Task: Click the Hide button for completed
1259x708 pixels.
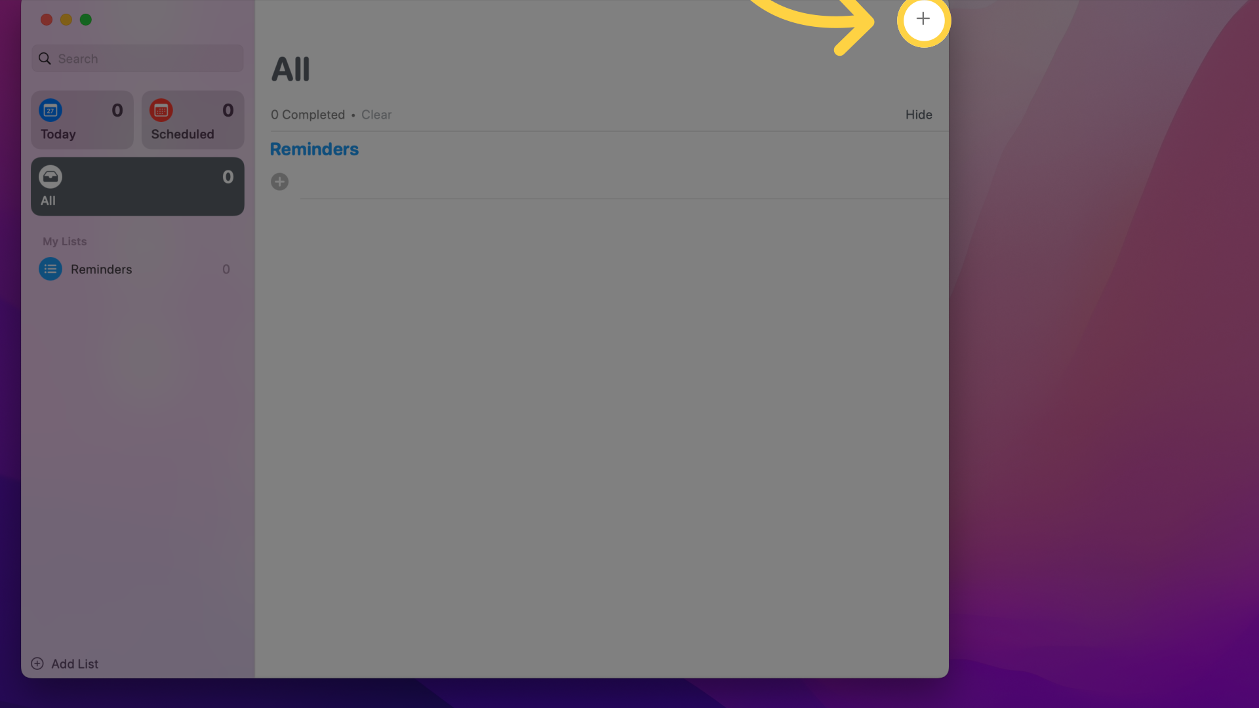Action: 918,113
